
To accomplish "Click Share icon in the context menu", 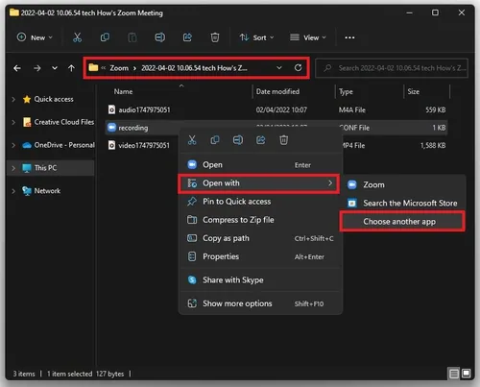I will coord(261,140).
